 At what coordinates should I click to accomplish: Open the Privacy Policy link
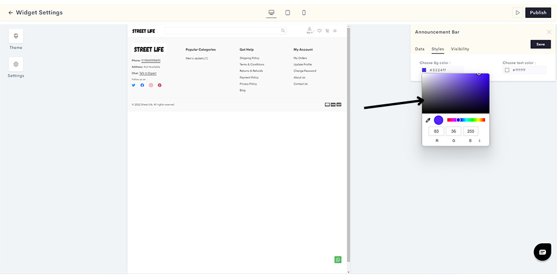point(248,84)
